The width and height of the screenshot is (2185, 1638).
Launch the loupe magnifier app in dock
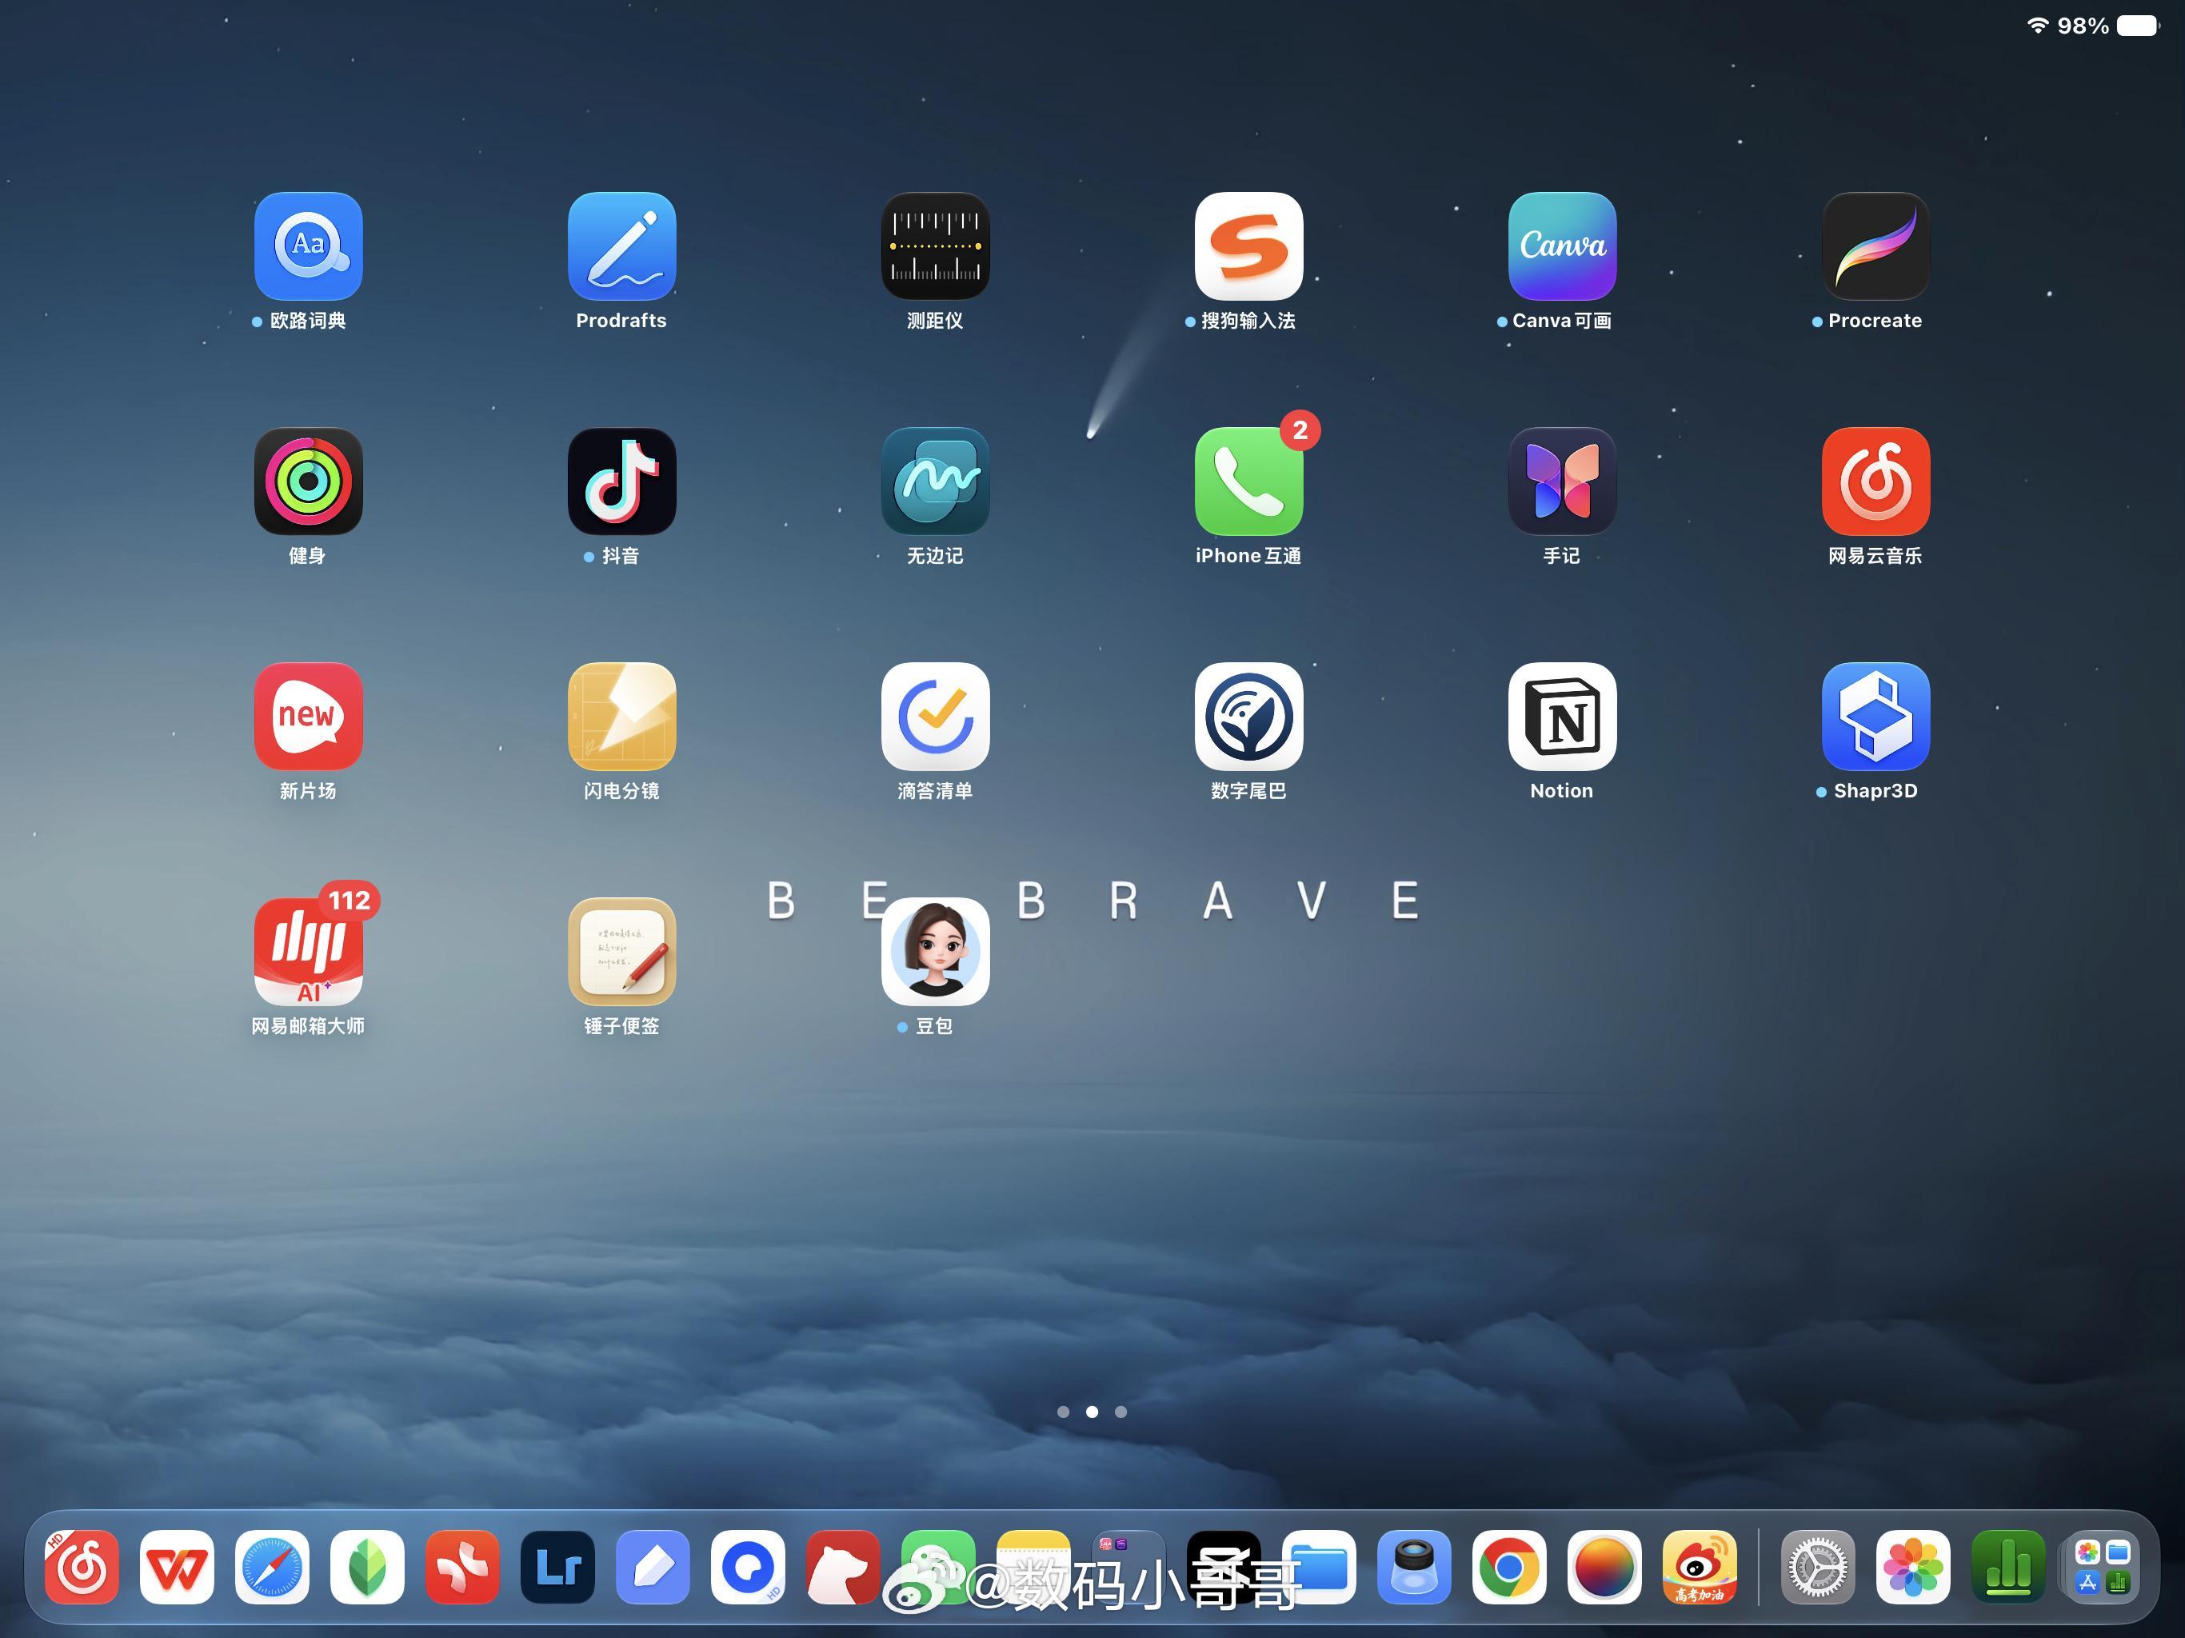pos(1415,1567)
